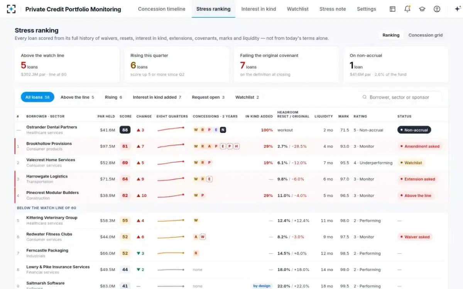Click the dashed H chip in Brookhollow row
The image size is (463, 289).
pos(236,146)
